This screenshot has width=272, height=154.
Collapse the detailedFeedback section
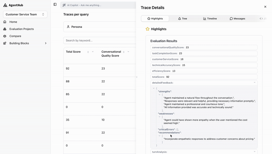[254, 83]
